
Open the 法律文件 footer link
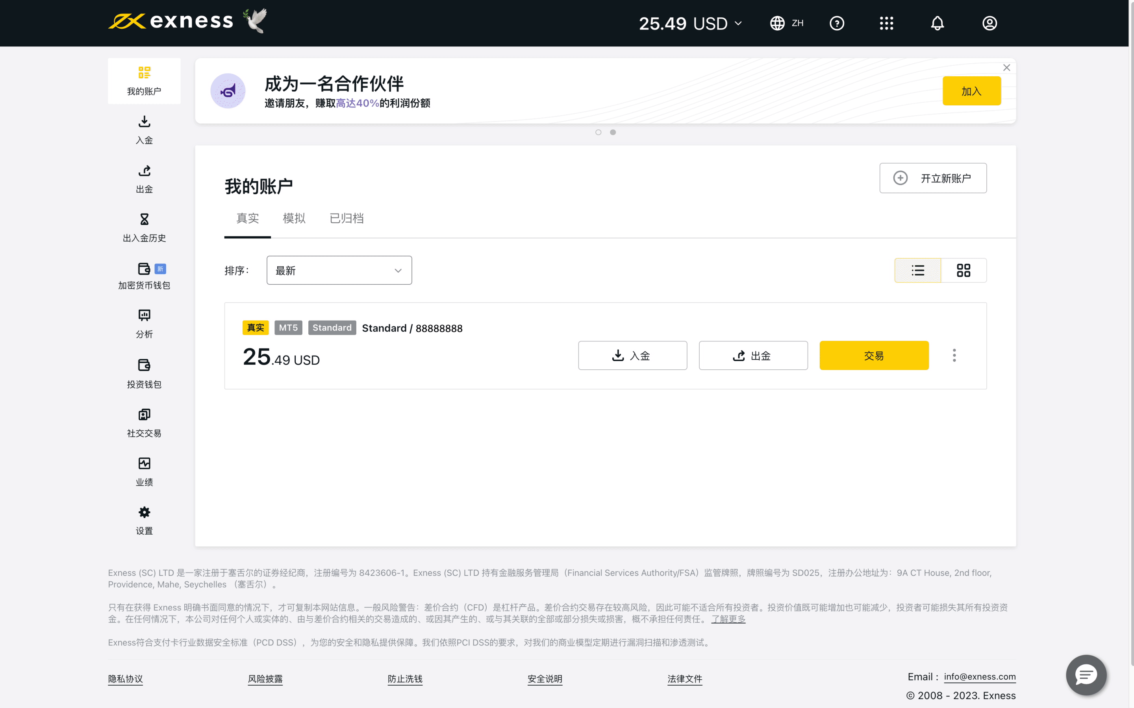coord(685,679)
